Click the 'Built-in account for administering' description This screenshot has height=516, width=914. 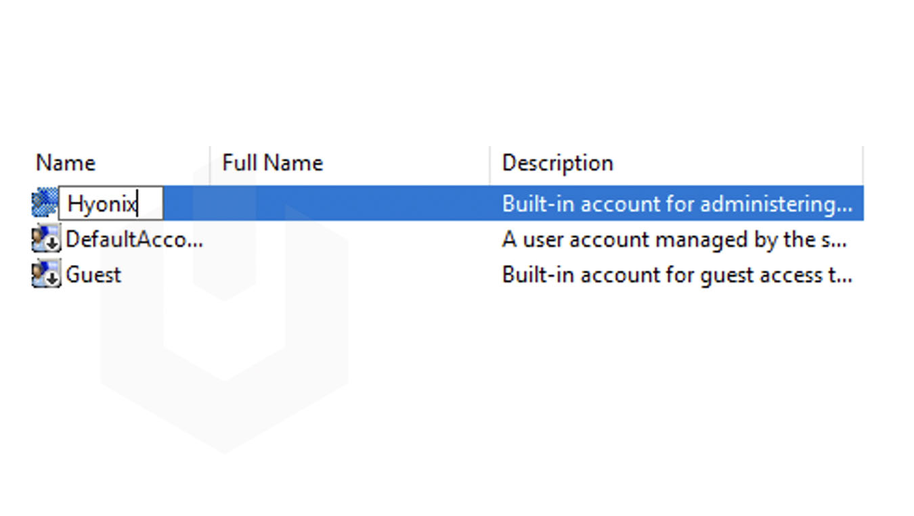676,204
